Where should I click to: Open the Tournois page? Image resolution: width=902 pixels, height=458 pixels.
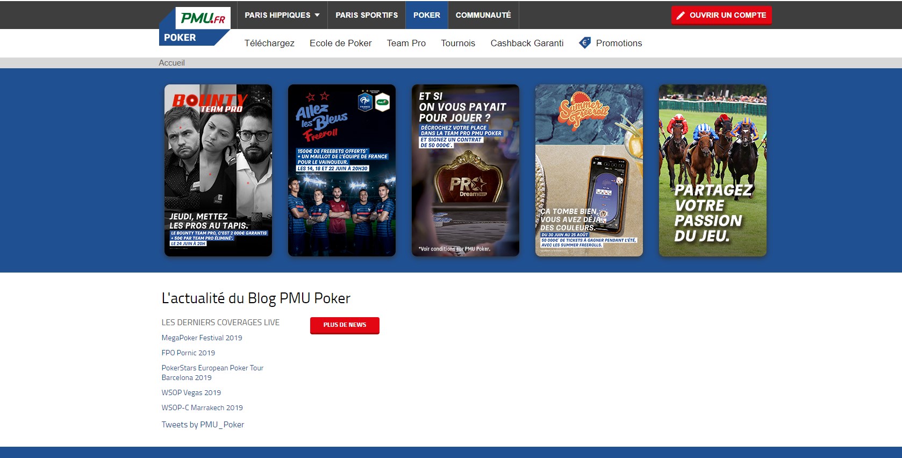[458, 43]
